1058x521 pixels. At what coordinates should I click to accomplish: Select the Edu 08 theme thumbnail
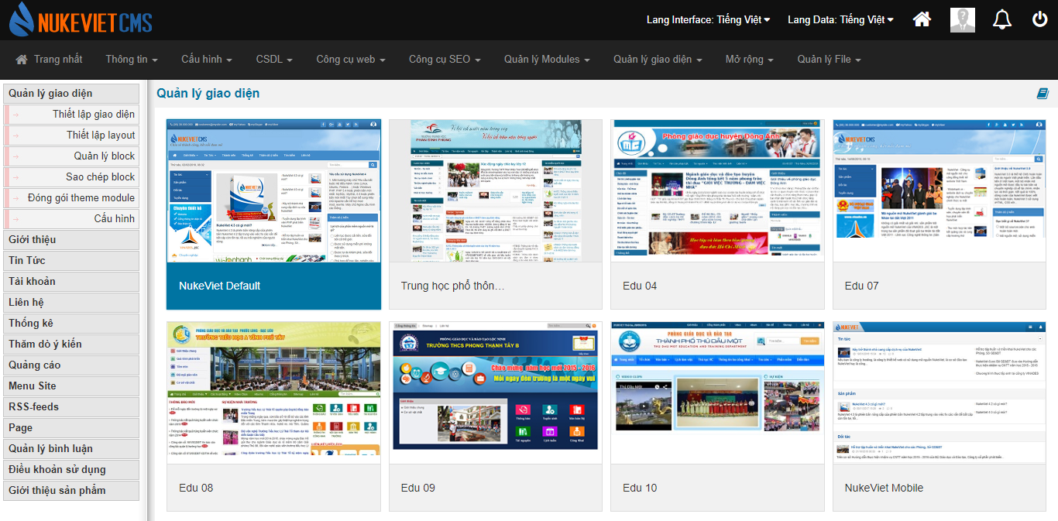[274, 393]
